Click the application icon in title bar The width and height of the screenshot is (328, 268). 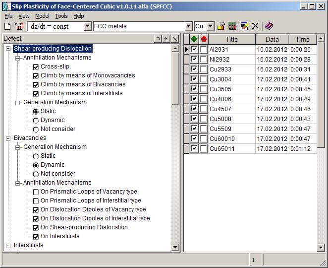(6, 6)
